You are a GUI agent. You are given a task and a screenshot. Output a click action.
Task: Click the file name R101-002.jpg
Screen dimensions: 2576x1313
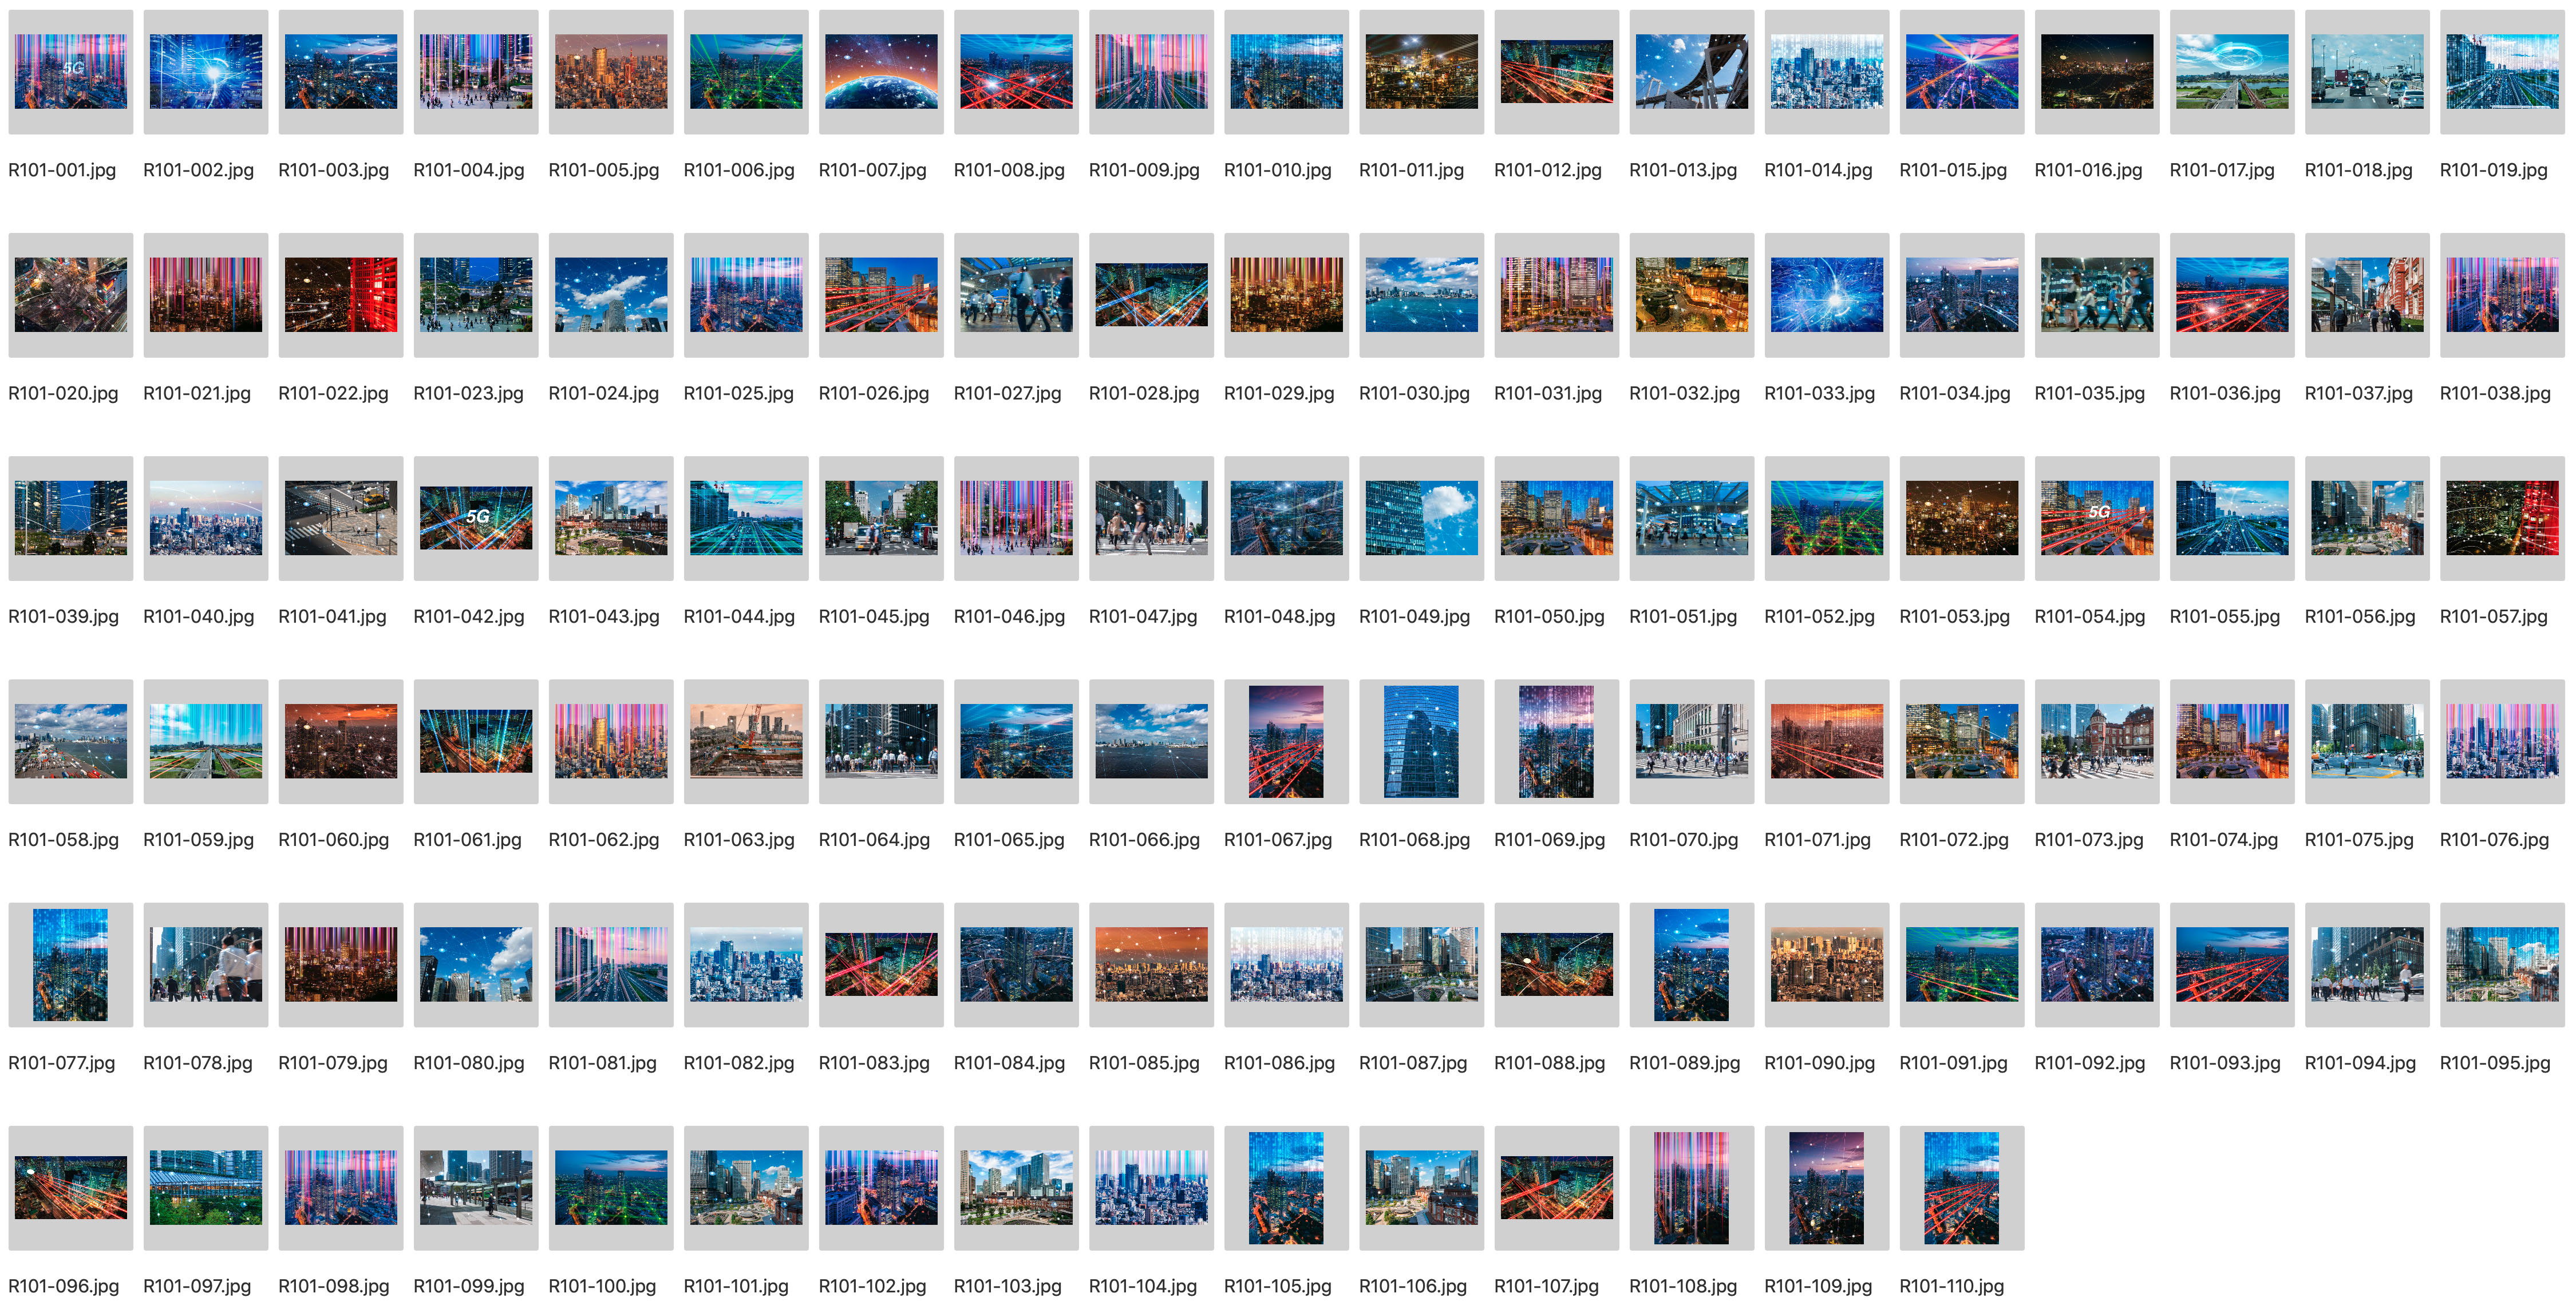[198, 170]
